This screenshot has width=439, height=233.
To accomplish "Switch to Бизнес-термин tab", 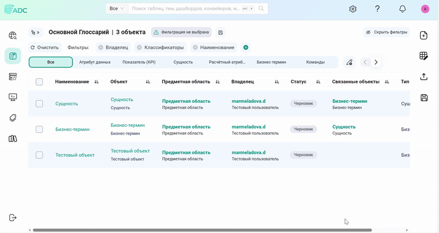I will (271, 62).
